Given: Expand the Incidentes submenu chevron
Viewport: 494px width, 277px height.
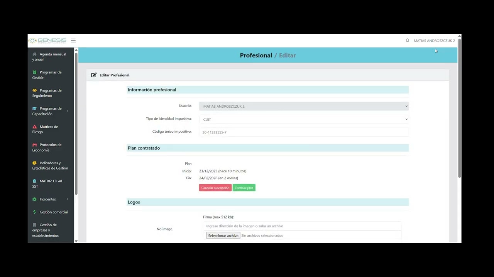Looking at the screenshot, I should tap(68, 199).
